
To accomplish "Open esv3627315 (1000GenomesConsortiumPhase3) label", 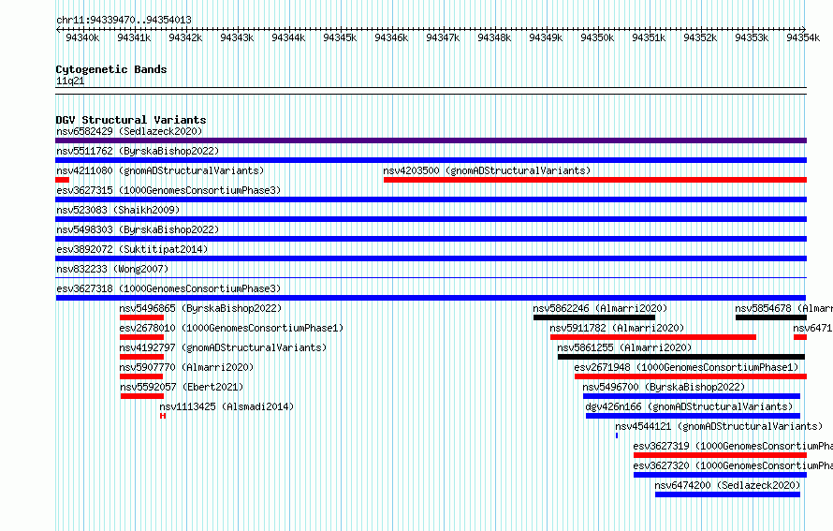I will 168,190.
